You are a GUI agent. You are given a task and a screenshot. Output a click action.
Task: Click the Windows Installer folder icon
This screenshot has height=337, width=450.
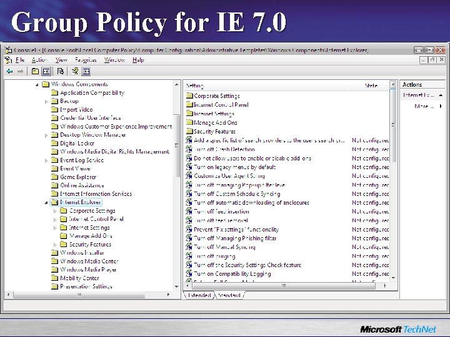[54, 253]
